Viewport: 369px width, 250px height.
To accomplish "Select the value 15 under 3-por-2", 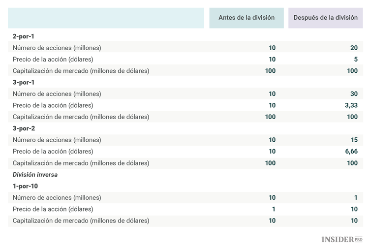I will tap(354, 140).
